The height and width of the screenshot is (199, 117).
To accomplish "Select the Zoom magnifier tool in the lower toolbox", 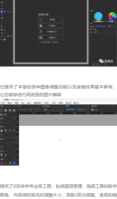I will (x=6, y=131).
